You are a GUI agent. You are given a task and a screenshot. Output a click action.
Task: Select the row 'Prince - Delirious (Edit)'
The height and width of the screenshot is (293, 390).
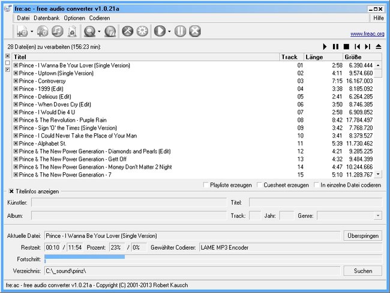[193, 97]
